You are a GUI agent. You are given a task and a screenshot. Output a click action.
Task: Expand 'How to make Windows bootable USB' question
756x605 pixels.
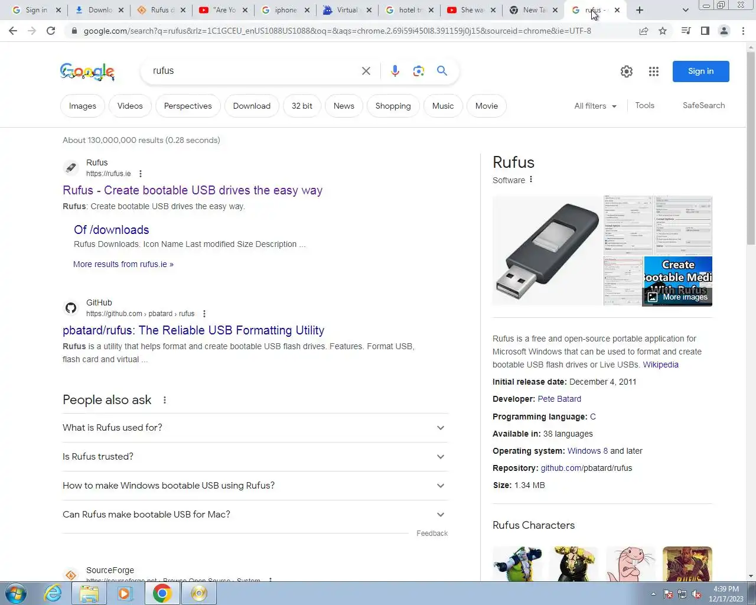click(255, 486)
